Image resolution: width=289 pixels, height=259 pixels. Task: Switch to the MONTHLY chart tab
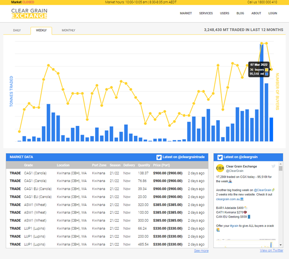69,30
